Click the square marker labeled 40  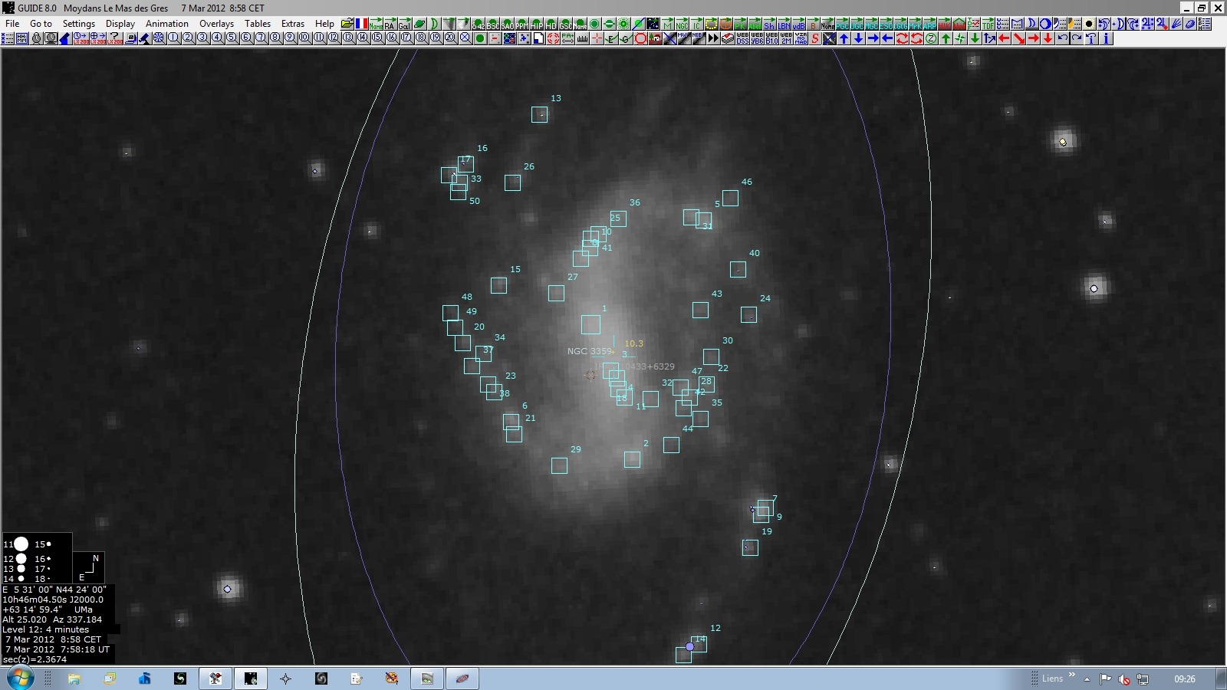click(738, 269)
